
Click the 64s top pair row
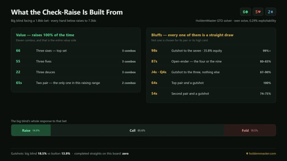click(211, 83)
